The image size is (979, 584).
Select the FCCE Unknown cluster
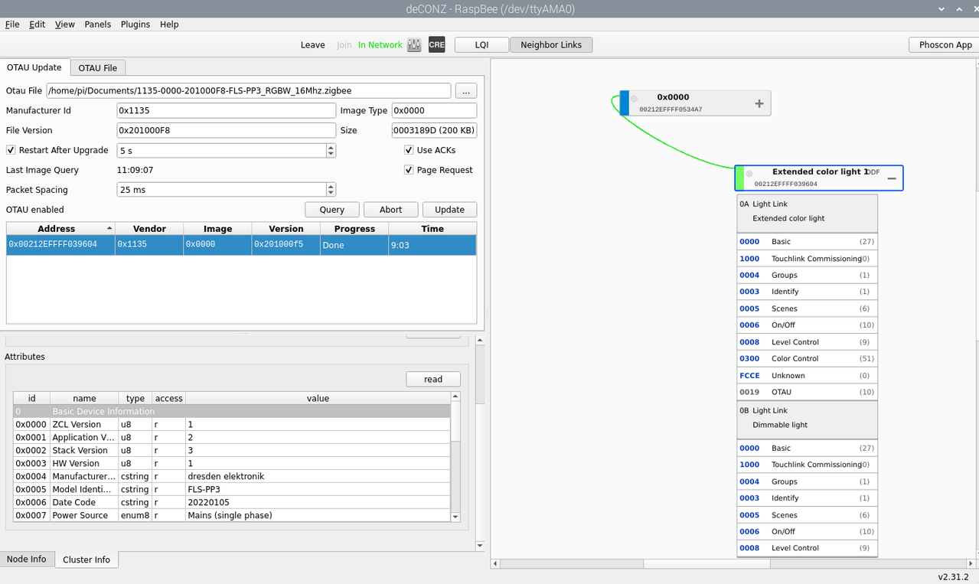[807, 376]
